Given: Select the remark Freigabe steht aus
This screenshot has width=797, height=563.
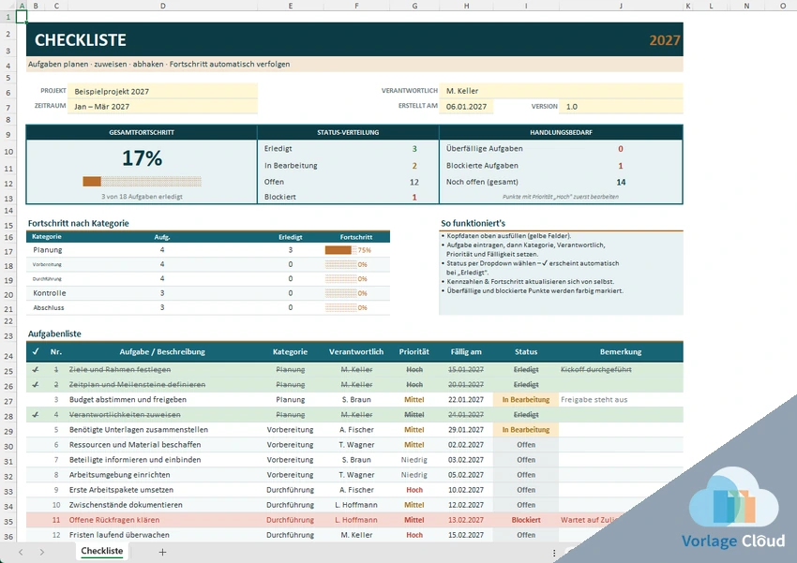Looking at the screenshot, I should pyautogui.click(x=594, y=399).
